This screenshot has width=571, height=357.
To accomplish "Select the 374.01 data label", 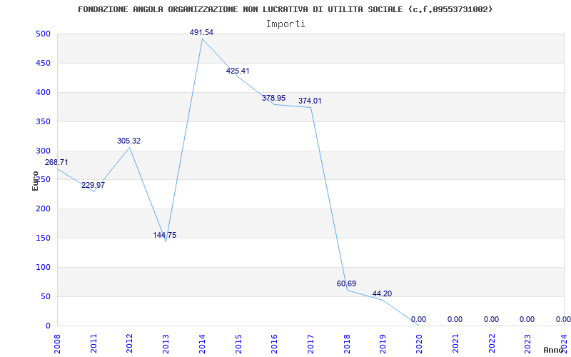I will pyautogui.click(x=310, y=101).
